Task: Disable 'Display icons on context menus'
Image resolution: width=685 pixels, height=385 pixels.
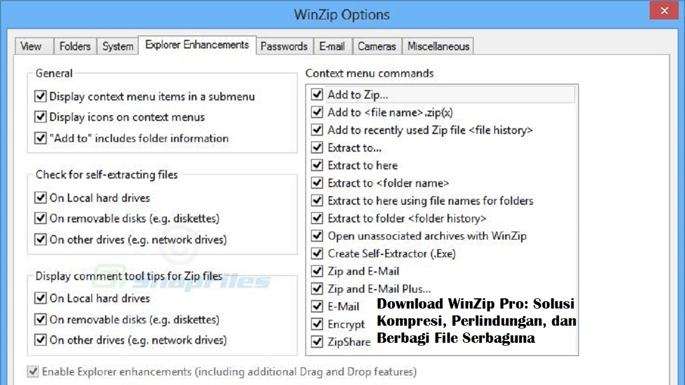Action: (40, 117)
